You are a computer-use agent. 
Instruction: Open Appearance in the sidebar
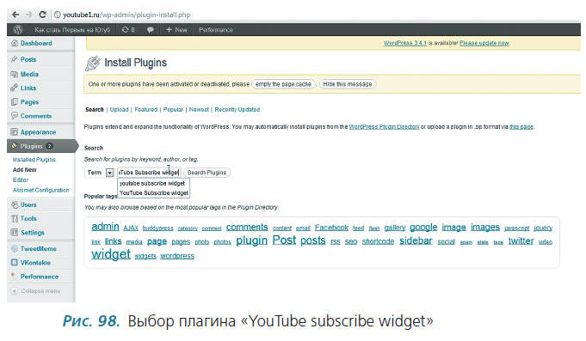point(38,132)
